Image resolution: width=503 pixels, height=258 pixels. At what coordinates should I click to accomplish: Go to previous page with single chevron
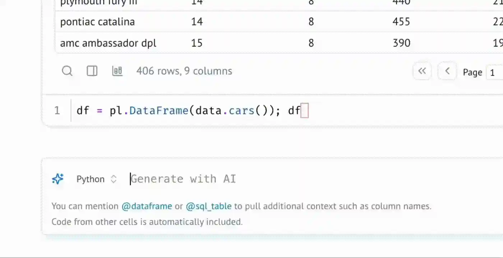click(447, 71)
